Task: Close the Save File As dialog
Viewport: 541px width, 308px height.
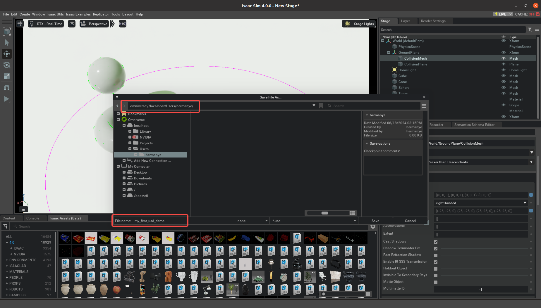Action: 424,97
